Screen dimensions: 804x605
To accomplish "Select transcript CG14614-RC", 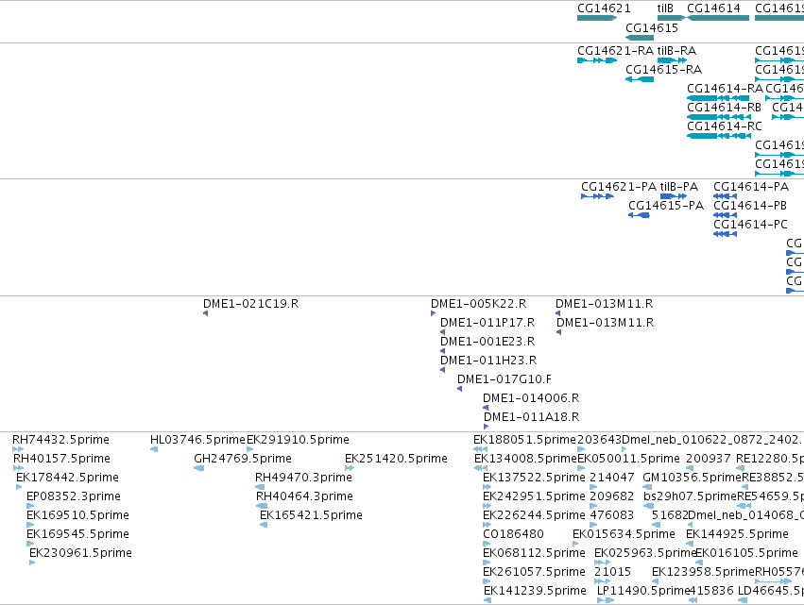I will point(718,136).
